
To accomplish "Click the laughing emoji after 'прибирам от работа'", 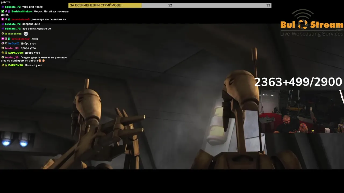I will pyautogui.click(x=40, y=61).
